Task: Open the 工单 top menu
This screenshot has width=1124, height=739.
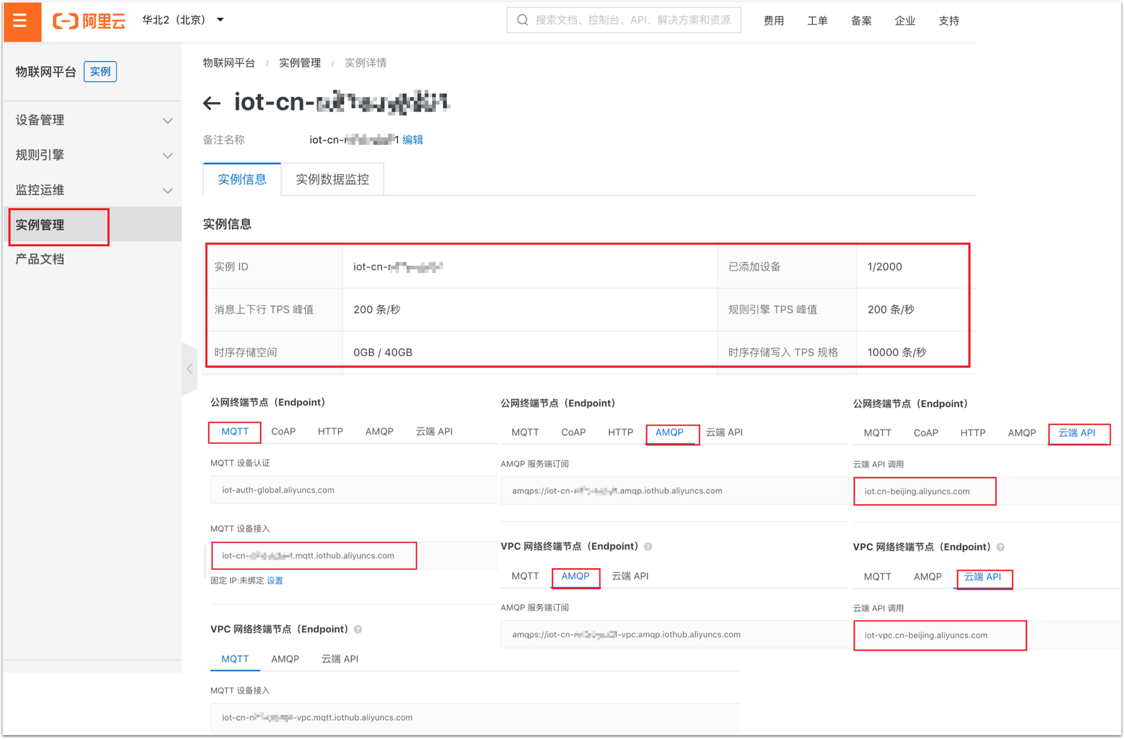Action: point(817,21)
